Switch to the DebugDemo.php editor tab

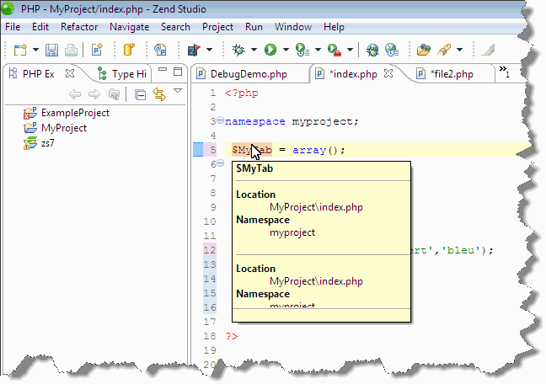248,74
